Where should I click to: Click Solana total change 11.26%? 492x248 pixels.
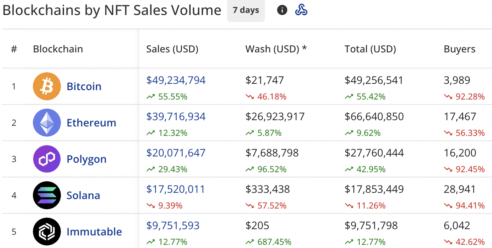(x=365, y=206)
